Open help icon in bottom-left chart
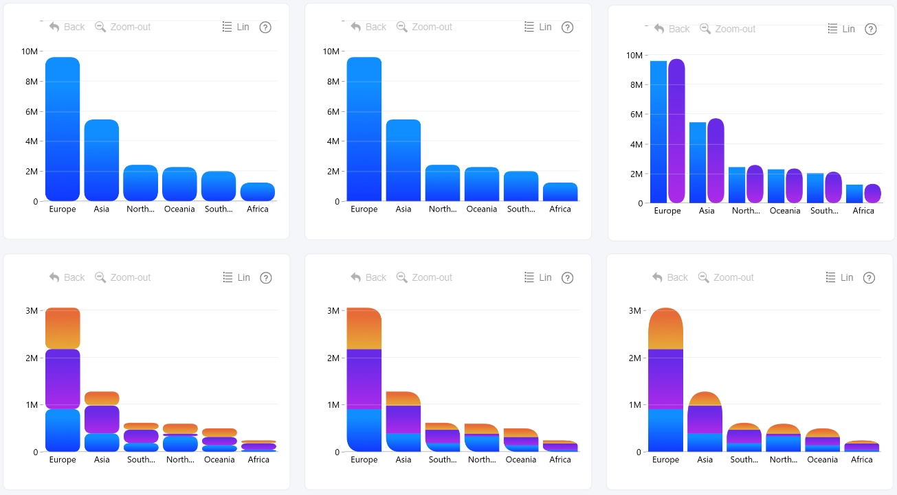This screenshot has width=897, height=495. (266, 278)
